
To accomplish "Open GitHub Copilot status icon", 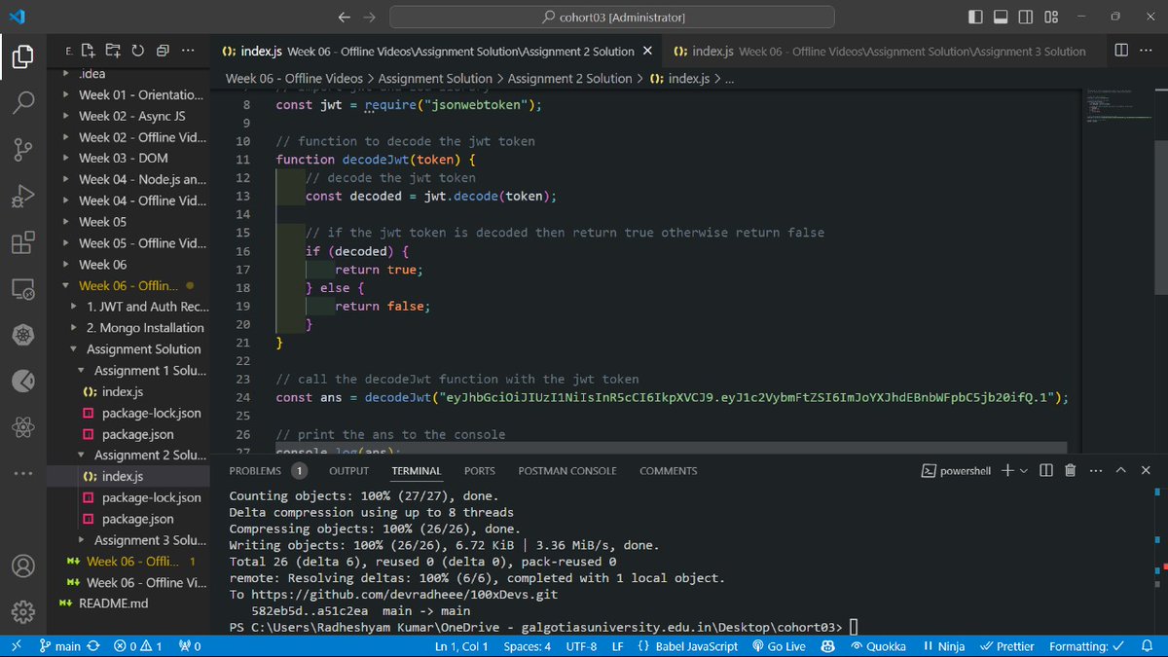I will pyautogui.click(x=828, y=646).
